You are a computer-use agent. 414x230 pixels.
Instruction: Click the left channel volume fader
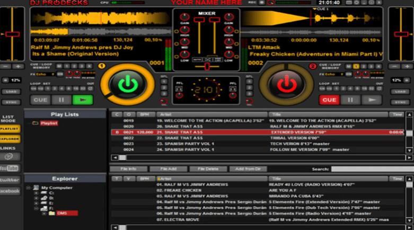pyautogui.click(x=199, y=20)
